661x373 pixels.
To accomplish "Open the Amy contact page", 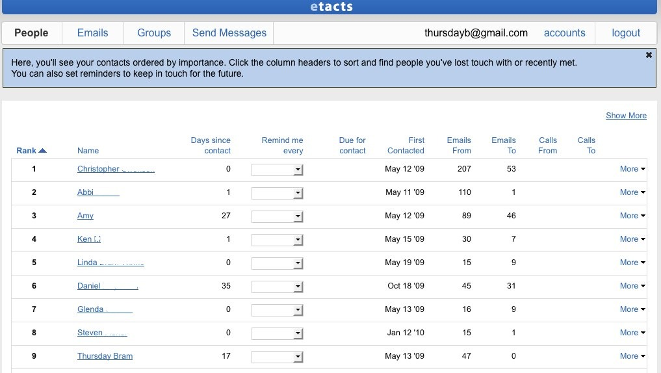I will [x=85, y=216].
